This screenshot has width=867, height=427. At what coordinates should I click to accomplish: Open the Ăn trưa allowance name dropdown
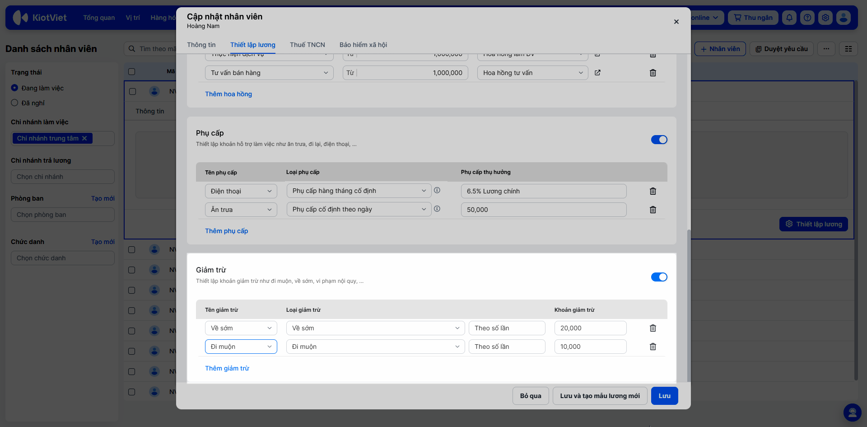pyautogui.click(x=241, y=210)
